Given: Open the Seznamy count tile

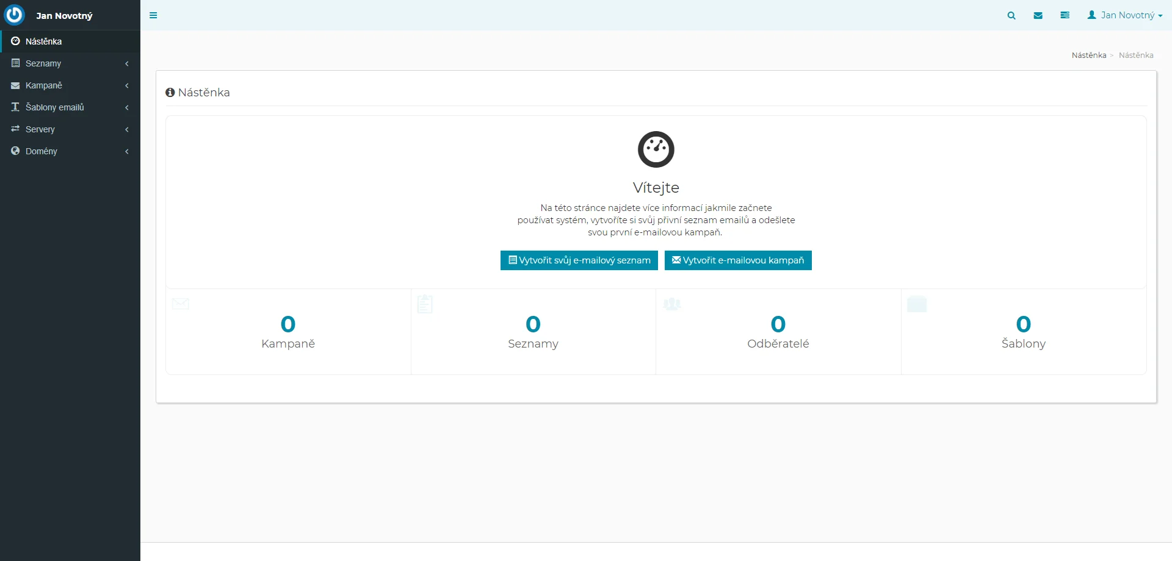Looking at the screenshot, I should pos(533,332).
